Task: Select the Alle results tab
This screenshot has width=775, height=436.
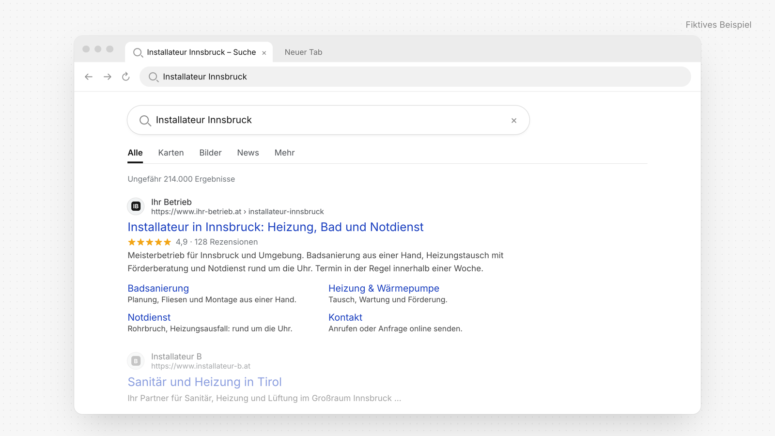Action: pos(135,153)
